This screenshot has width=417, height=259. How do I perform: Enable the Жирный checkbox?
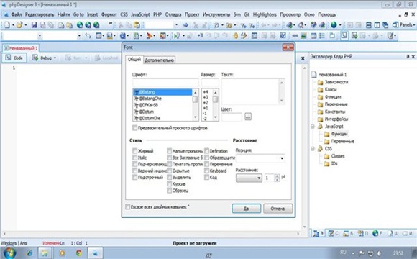[x=135, y=151]
